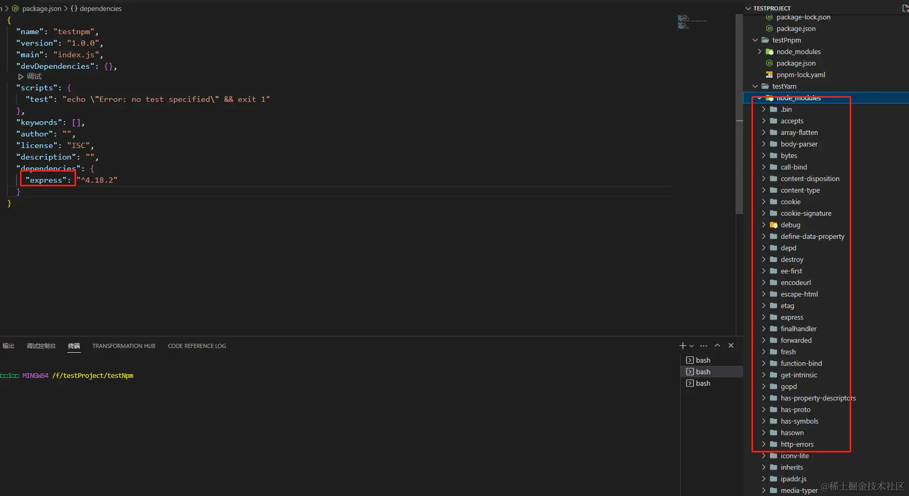909x496 pixels.
Task: Select the first bash terminal entry
Action: point(703,361)
